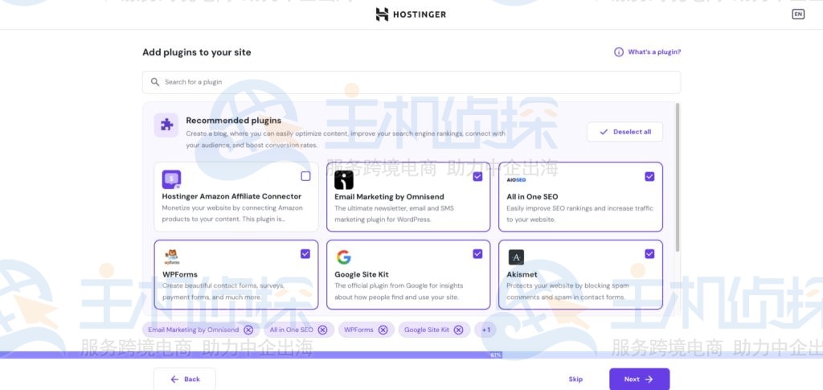Click the AIOSEO plugin logo
823x390 pixels.
(x=516, y=179)
